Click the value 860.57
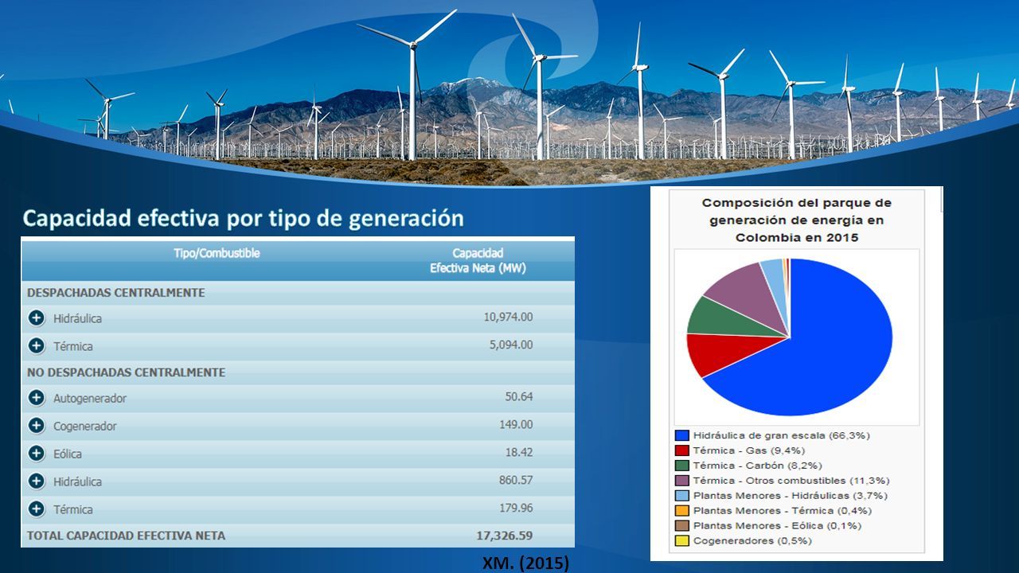 pyautogui.click(x=516, y=480)
